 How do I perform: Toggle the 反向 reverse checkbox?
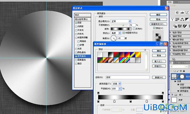tap(134, 29)
